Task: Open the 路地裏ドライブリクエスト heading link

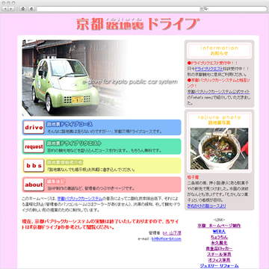Action: (74, 143)
